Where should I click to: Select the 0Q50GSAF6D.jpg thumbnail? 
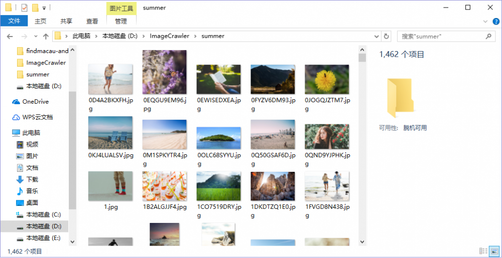273,134
